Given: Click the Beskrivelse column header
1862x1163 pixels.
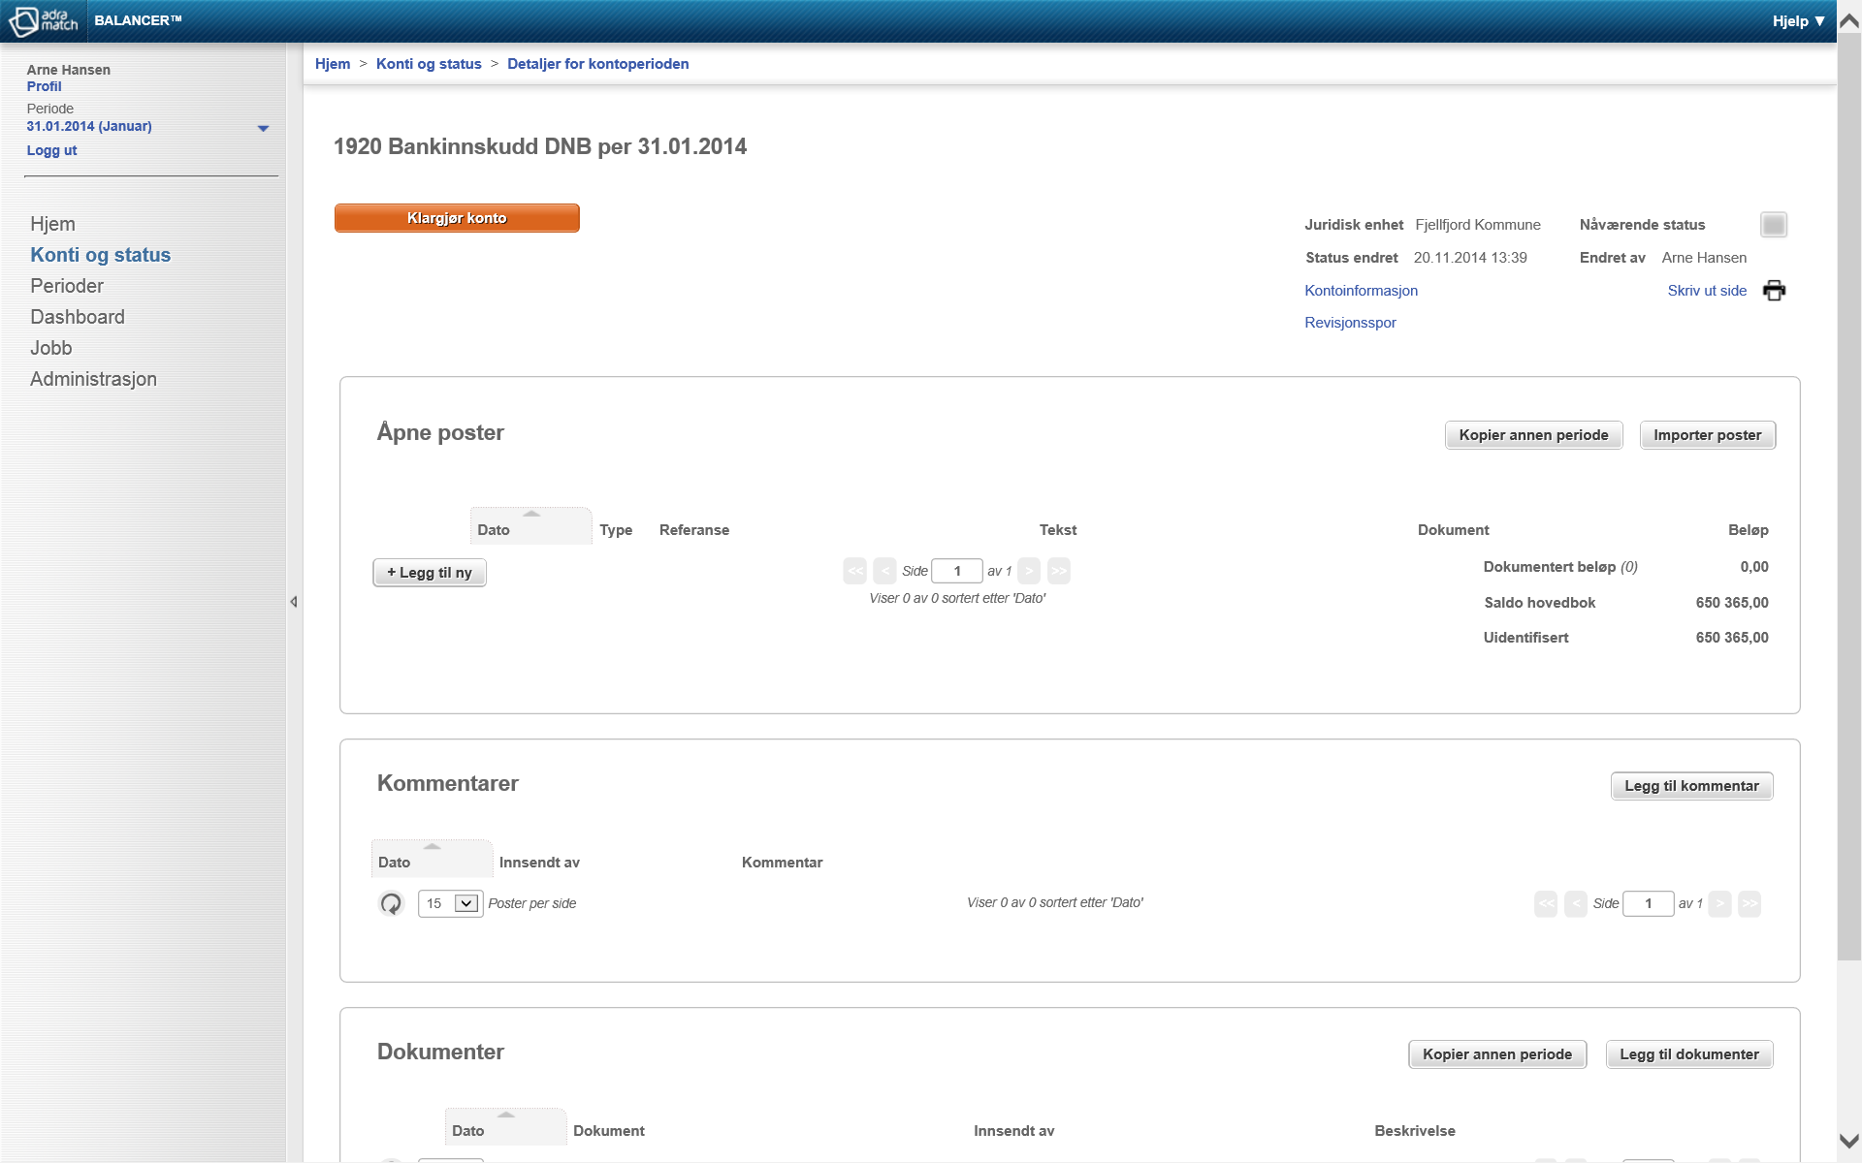Looking at the screenshot, I should (1415, 1131).
